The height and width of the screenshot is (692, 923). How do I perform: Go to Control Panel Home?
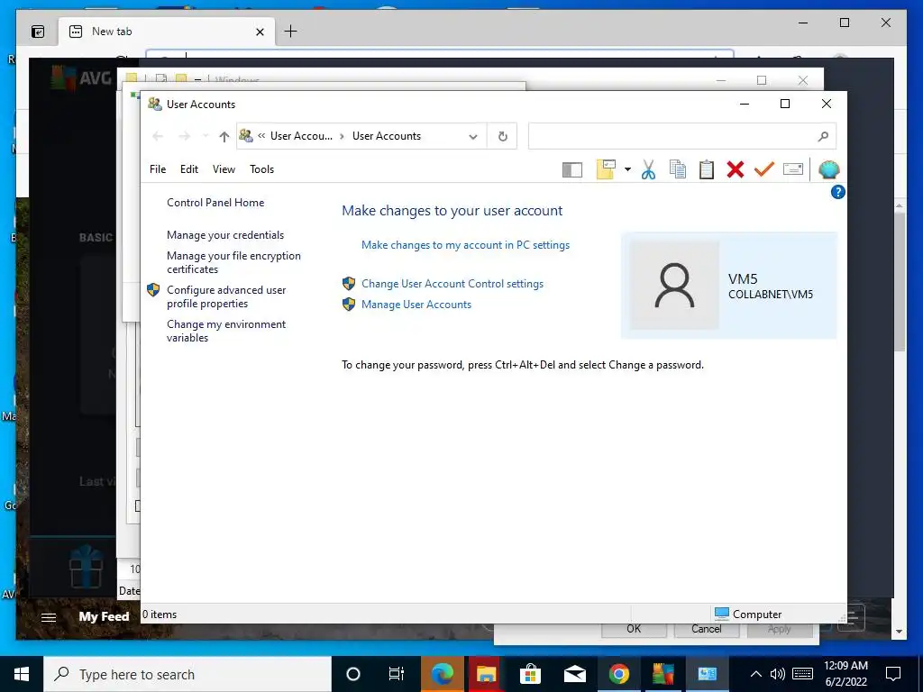tap(215, 203)
